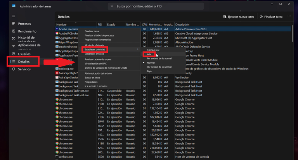This screenshot has width=298, height=160.
Task: Click the search magnifier icon
Action: pos(112,6)
